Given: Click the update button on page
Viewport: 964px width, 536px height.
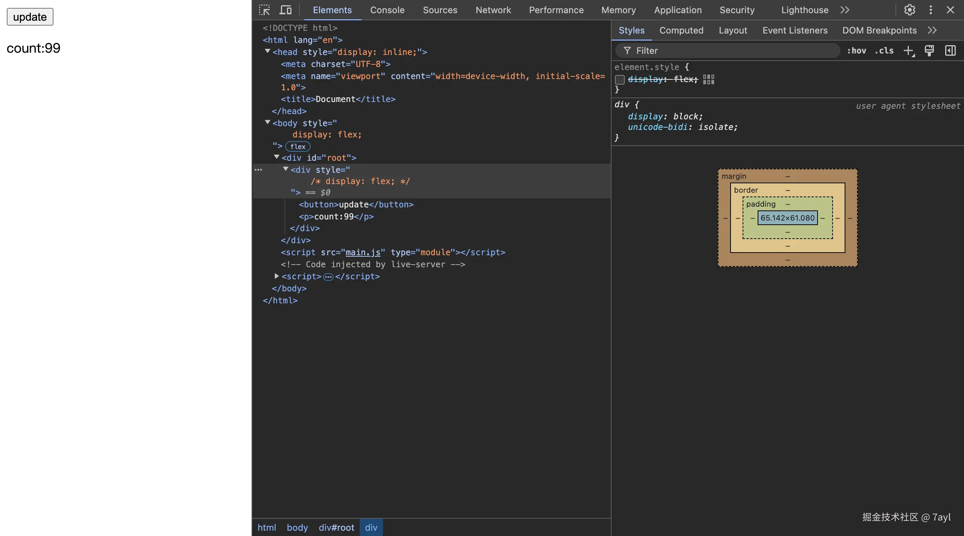Looking at the screenshot, I should point(30,17).
